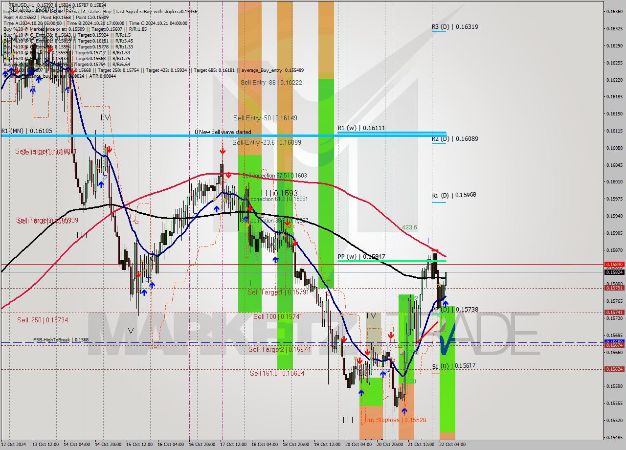The image size is (626, 450).
Task: Click the green 423.6 Fibonacci label
Action: tap(409, 227)
